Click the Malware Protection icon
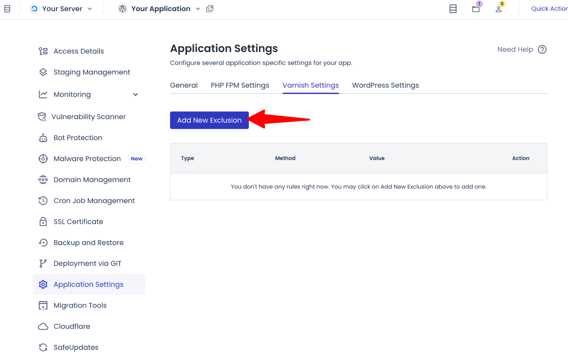Screen dimensions: 568x355 43,159
